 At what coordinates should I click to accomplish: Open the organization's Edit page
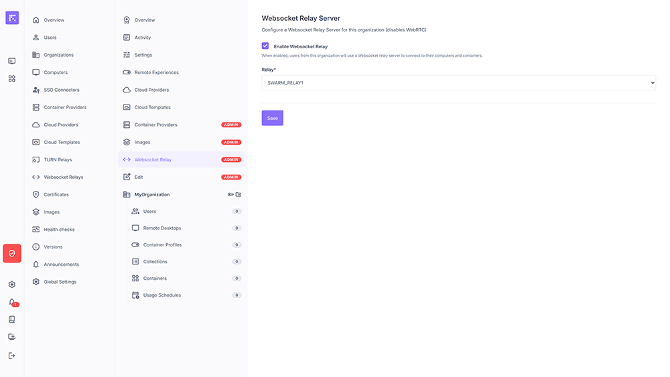coord(139,177)
